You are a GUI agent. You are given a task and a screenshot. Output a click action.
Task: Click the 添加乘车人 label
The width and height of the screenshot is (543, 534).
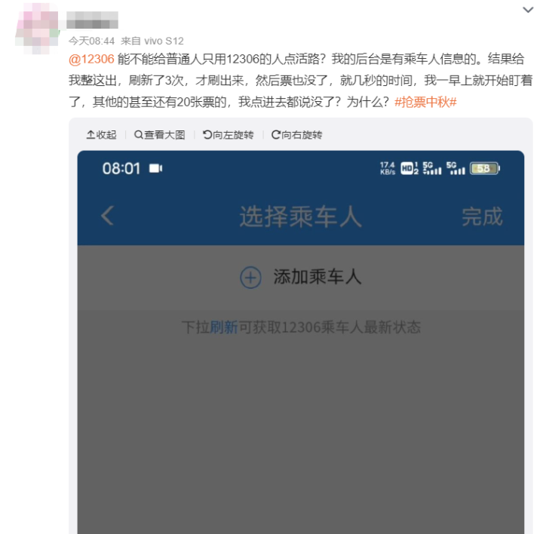click(x=318, y=277)
